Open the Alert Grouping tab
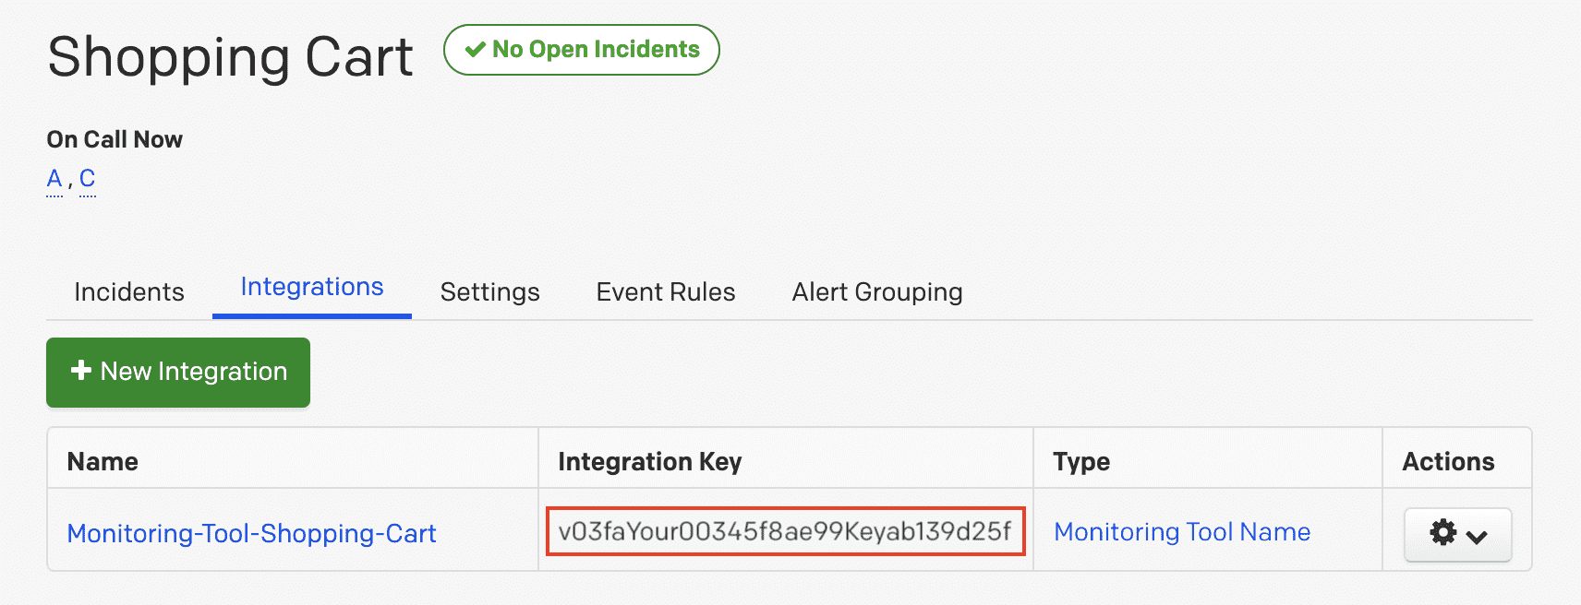Screen dimensions: 1581x605 coord(875,291)
